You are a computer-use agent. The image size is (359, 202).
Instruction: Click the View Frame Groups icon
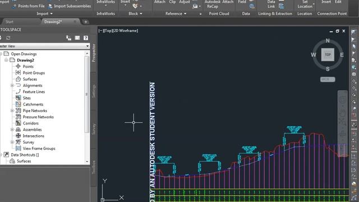point(18,148)
